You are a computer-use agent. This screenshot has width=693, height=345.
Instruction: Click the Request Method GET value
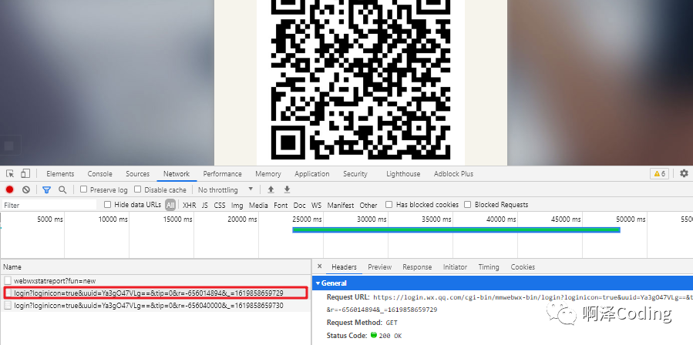point(392,323)
